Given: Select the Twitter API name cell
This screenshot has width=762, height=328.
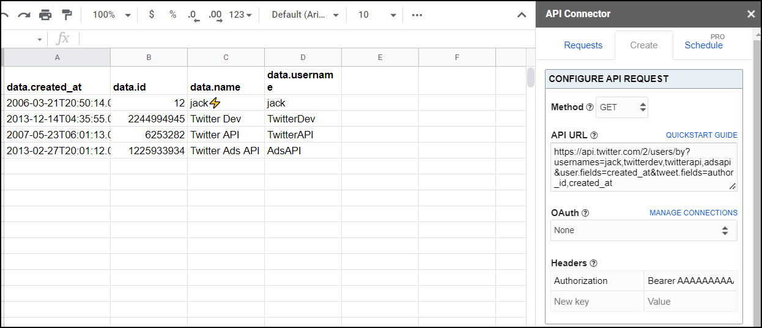Looking at the screenshot, I should point(226,135).
